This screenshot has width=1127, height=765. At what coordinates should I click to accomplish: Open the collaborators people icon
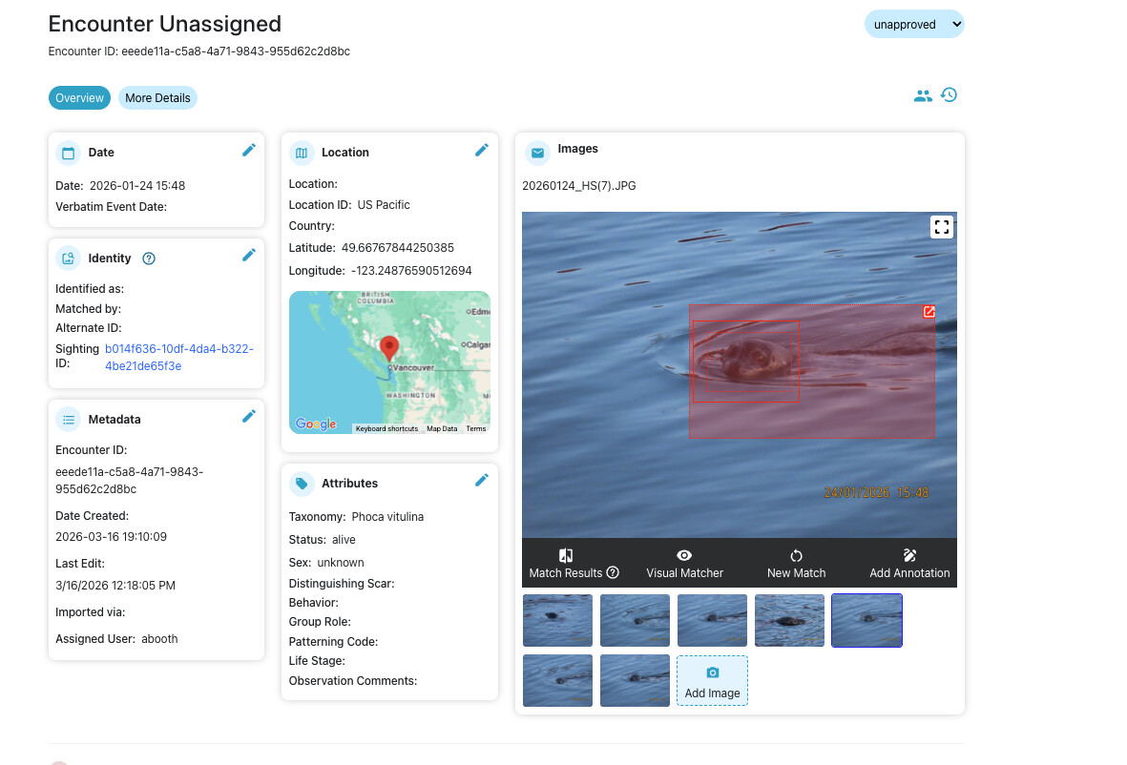(x=922, y=96)
